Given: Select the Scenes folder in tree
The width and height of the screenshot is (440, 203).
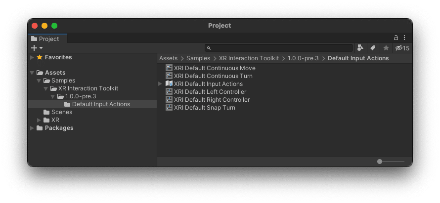Looking at the screenshot, I should click(x=61, y=112).
